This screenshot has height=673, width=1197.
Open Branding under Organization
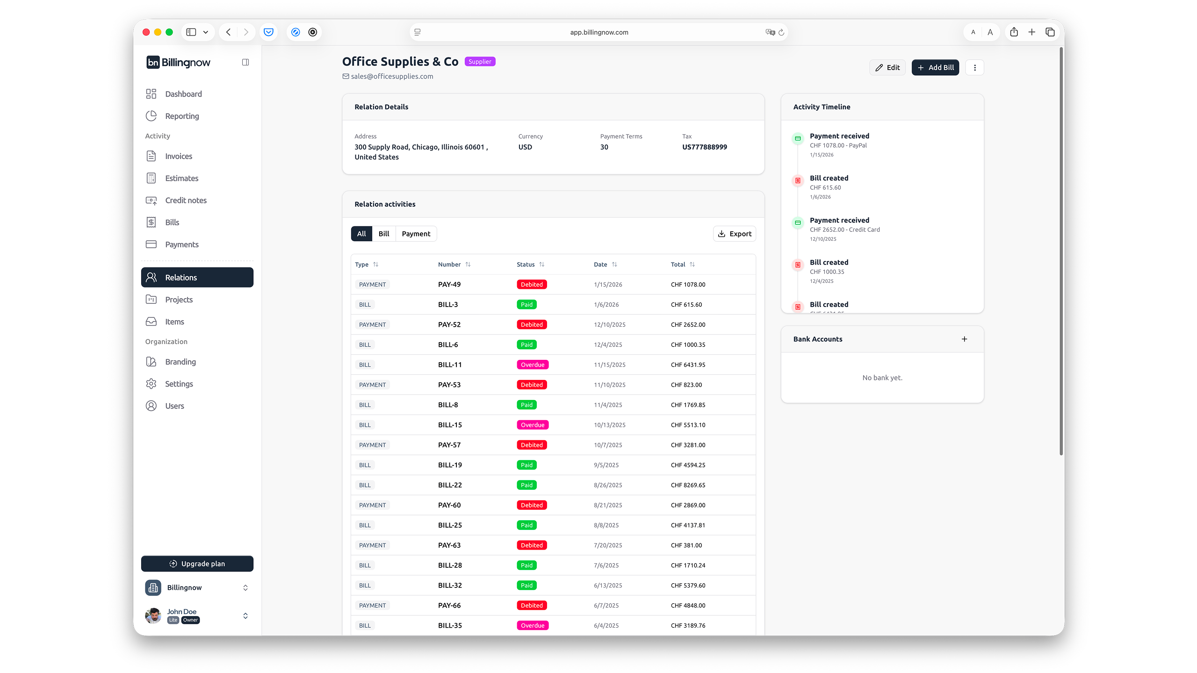[x=180, y=362]
